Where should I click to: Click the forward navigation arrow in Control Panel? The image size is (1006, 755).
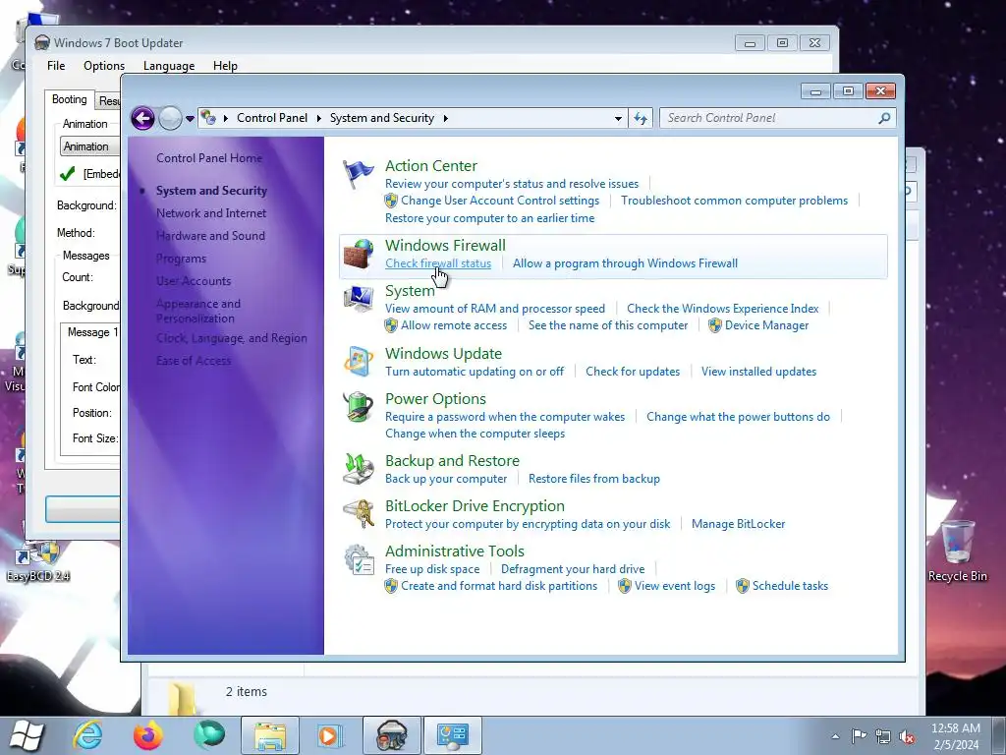170,118
